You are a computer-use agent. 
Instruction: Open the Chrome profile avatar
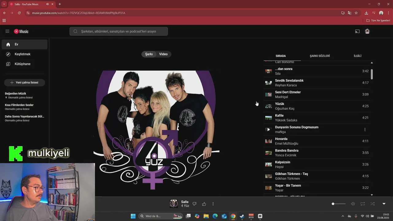(x=381, y=13)
